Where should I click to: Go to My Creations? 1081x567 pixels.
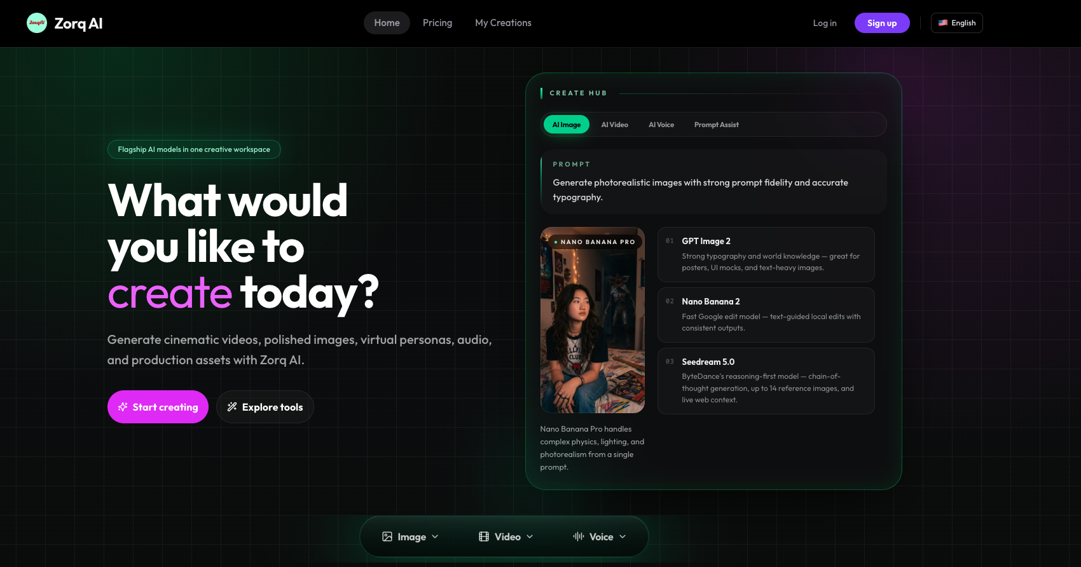point(503,23)
